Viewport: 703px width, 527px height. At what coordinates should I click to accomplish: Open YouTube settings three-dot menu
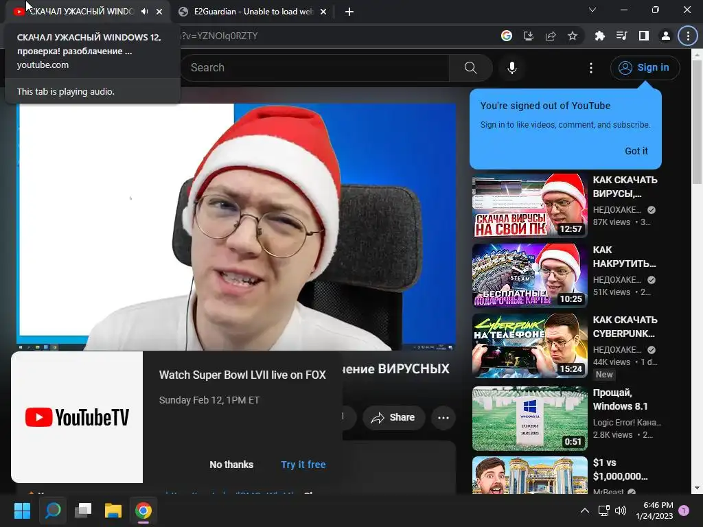tap(591, 68)
